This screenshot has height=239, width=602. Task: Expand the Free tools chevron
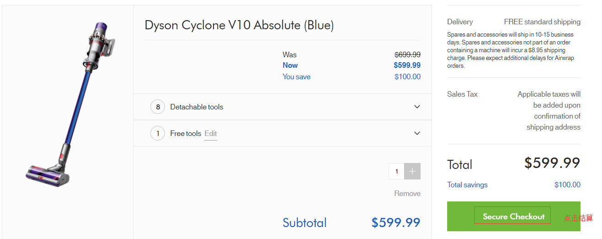tap(417, 133)
